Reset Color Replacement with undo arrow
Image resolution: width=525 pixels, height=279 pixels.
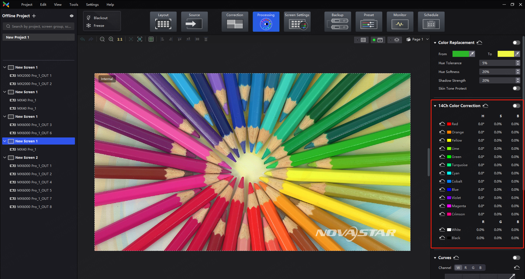coord(479,43)
